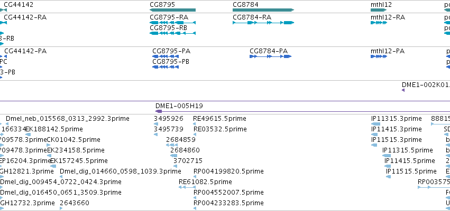This screenshot has width=450, height=211.
Task: Select the 2684859 EST feature glyph
Action: pyautogui.click(x=172, y=145)
